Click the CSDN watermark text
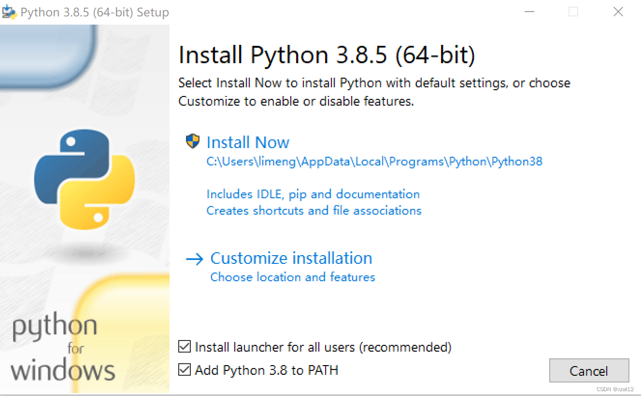Viewport: 641px width, 396px height. pos(615,388)
